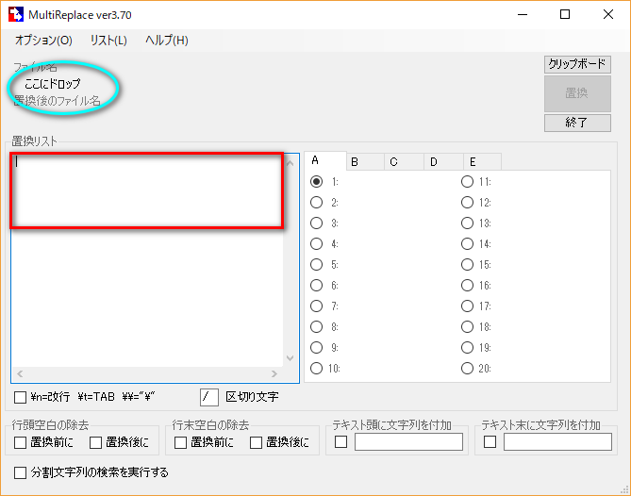The width and height of the screenshot is (631, 496).
Task: Click the クリップボード button
Action: (577, 64)
